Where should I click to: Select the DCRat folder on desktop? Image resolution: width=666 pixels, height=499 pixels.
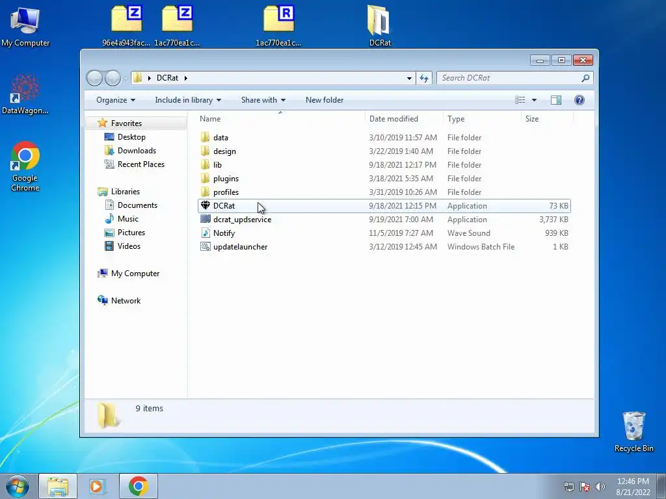(380, 25)
